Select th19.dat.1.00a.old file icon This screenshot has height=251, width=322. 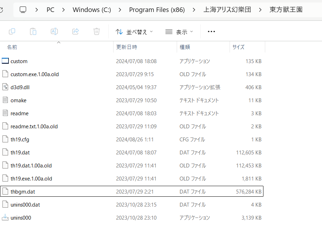point(5,165)
